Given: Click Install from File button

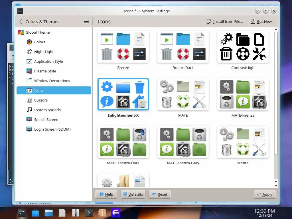Looking at the screenshot, I should (x=225, y=22).
